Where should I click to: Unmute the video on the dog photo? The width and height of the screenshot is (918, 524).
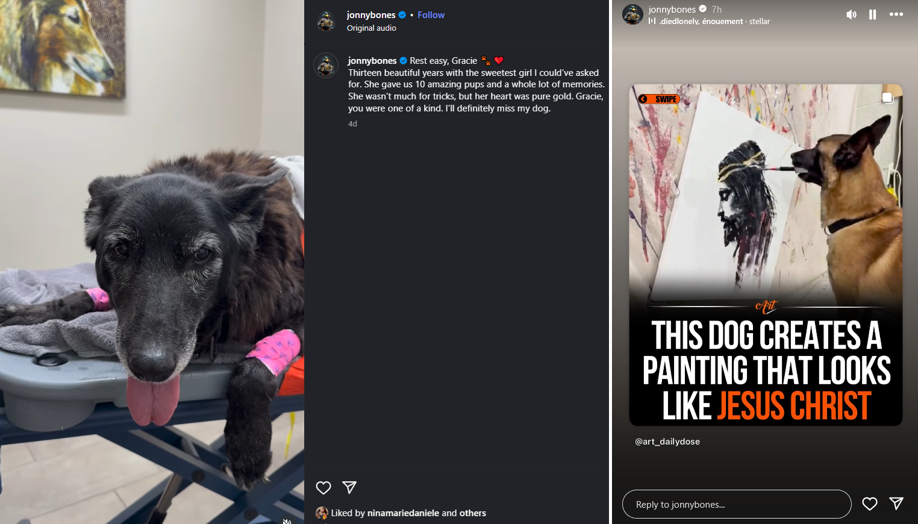pyautogui.click(x=287, y=521)
